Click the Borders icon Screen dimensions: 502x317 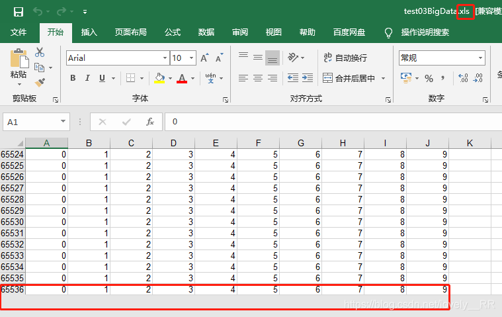(x=130, y=78)
